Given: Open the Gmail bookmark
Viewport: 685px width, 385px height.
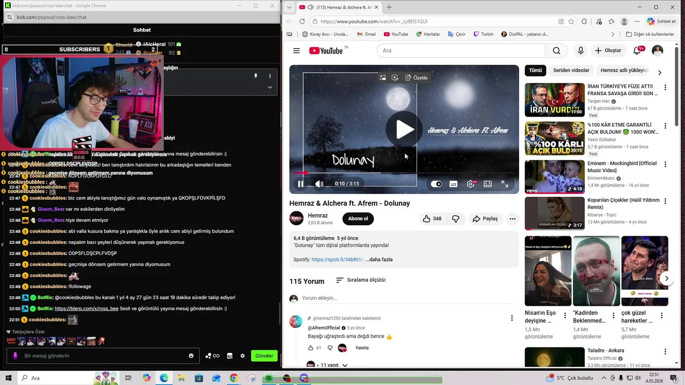Looking at the screenshot, I should pos(366,34).
